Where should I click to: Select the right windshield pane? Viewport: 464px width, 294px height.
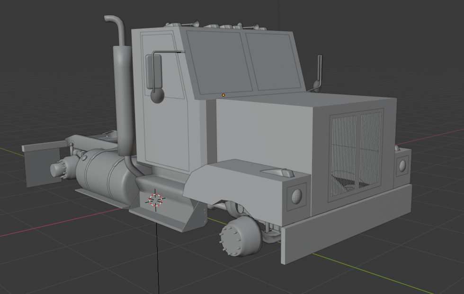pyautogui.click(x=274, y=61)
